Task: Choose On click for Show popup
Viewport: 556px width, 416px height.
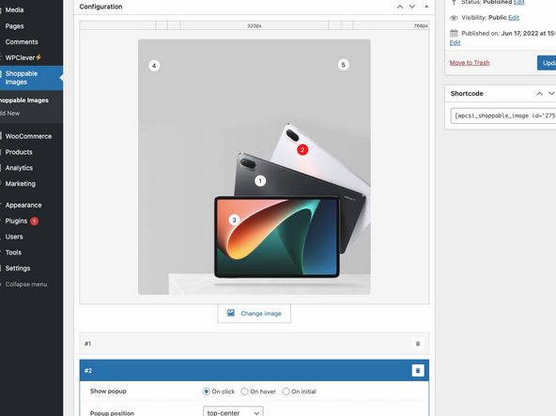Action: coord(206,392)
